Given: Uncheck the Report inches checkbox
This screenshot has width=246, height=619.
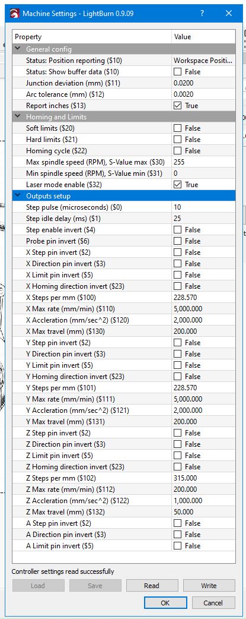Looking at the screenshot, I should (x=177, y=106).
